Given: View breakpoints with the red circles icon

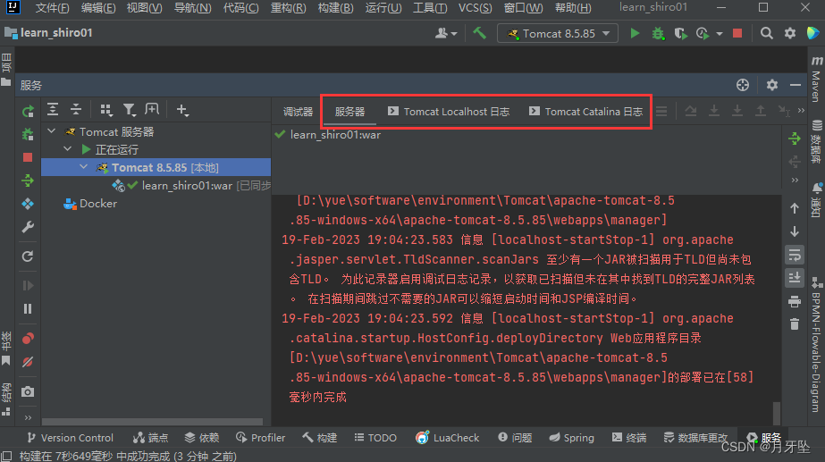Looking at the screenshot, I should click(x=28, y=339).
